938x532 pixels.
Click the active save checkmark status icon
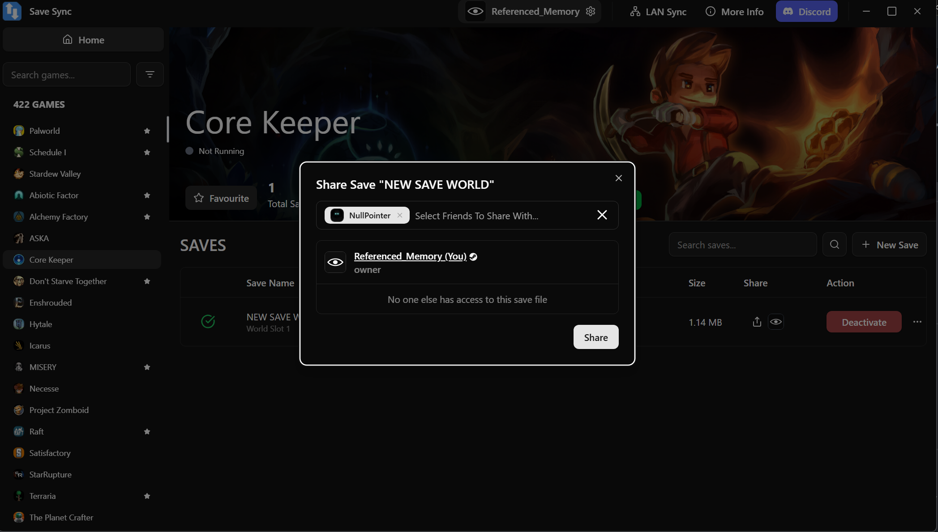[208, 321]
